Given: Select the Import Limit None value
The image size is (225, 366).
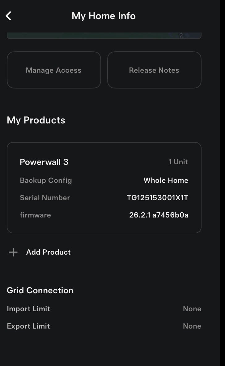Looking at the screenshot, I should click(192, 309).
